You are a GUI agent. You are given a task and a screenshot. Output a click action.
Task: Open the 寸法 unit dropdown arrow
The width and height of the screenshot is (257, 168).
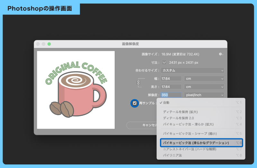pyautogui.click(x=164, y=62)
